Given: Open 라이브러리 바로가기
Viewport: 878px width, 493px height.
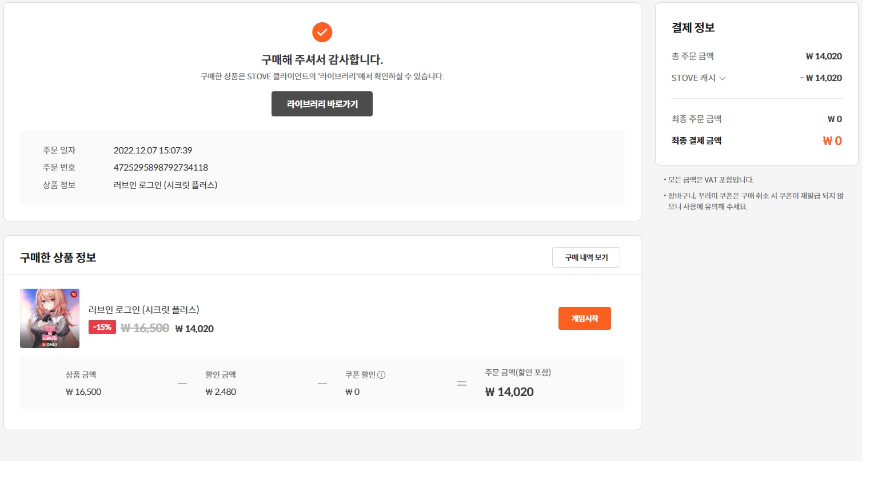Looking at the screenshot, I should coord(322,104).
